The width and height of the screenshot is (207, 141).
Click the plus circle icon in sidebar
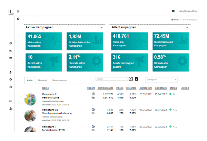(11, 43)
